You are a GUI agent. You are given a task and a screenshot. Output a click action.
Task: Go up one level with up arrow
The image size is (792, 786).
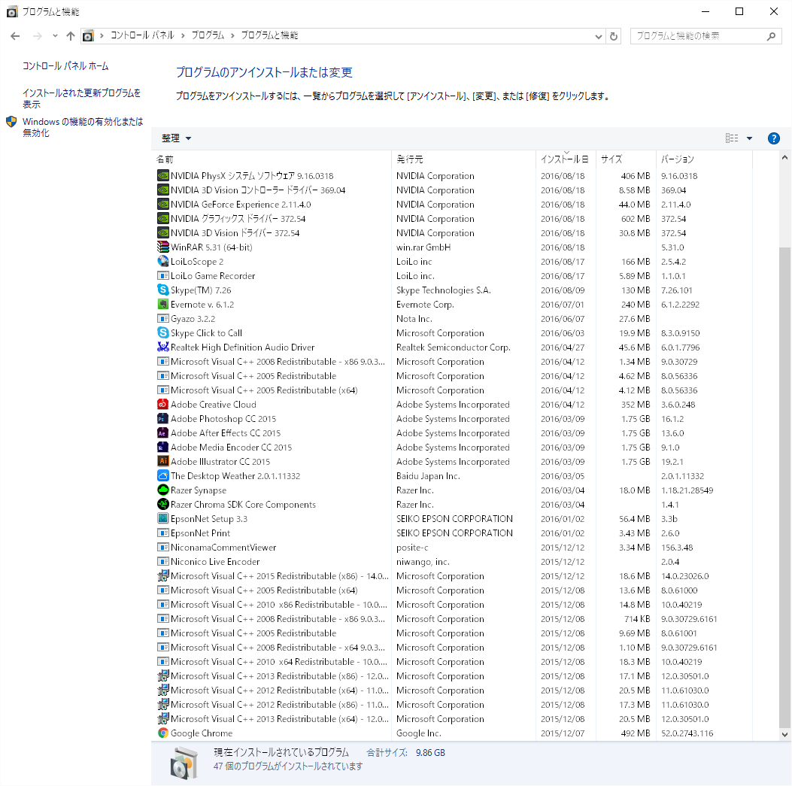click(x=70, y=36)
